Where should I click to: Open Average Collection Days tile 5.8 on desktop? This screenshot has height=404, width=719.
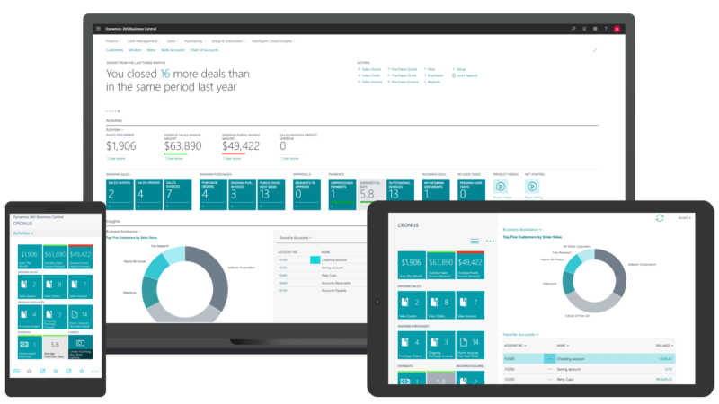(x=371, y=195)
